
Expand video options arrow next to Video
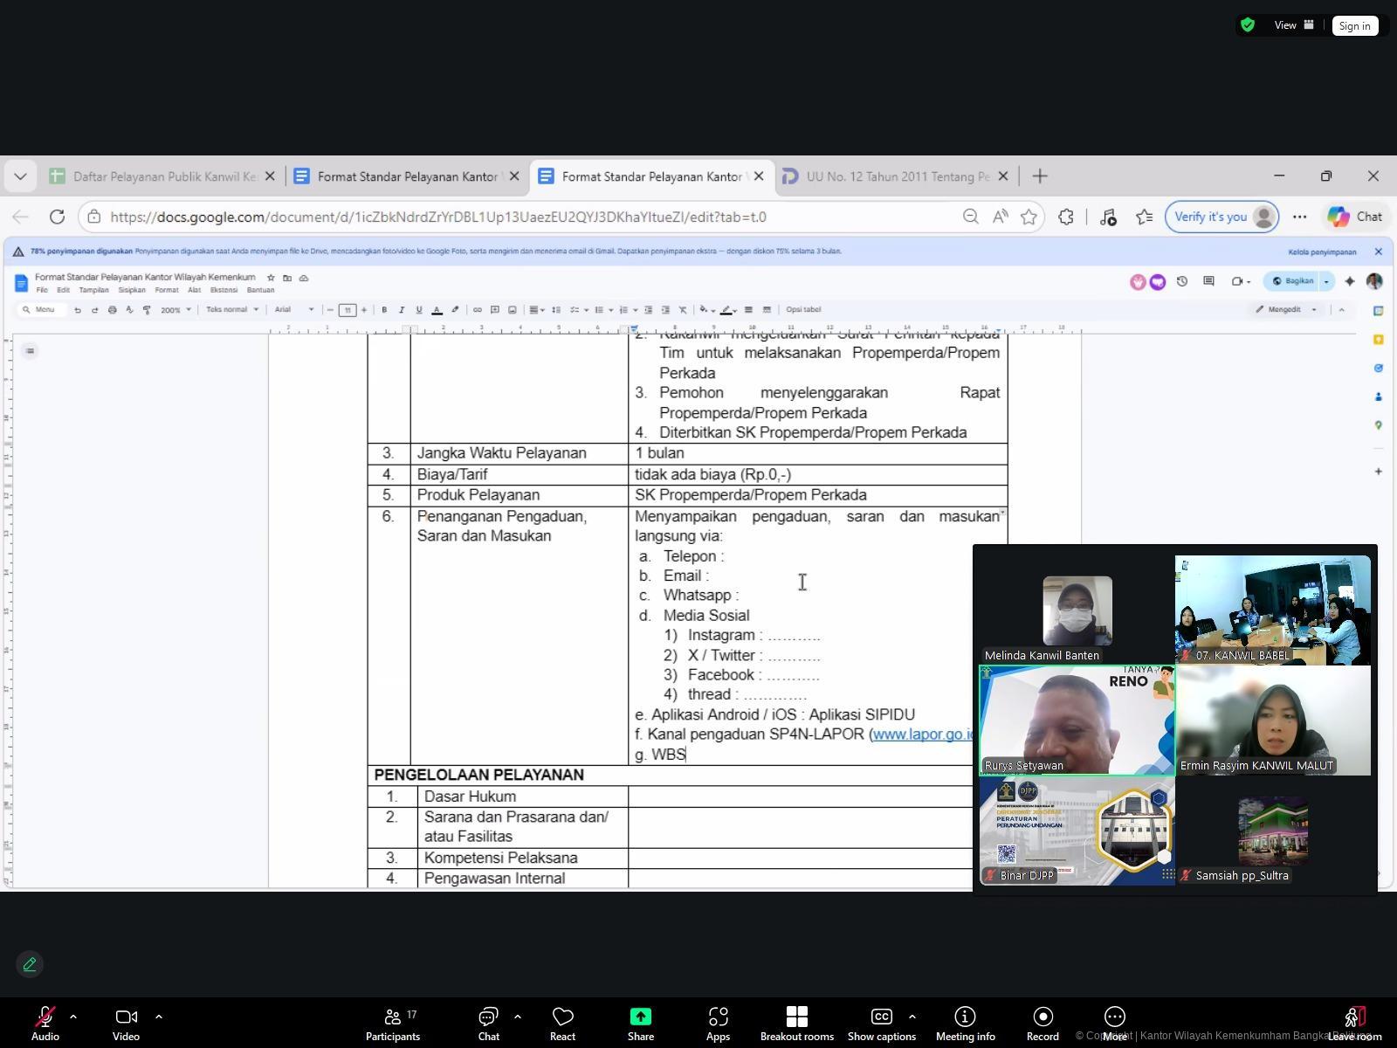point(159,1017)
